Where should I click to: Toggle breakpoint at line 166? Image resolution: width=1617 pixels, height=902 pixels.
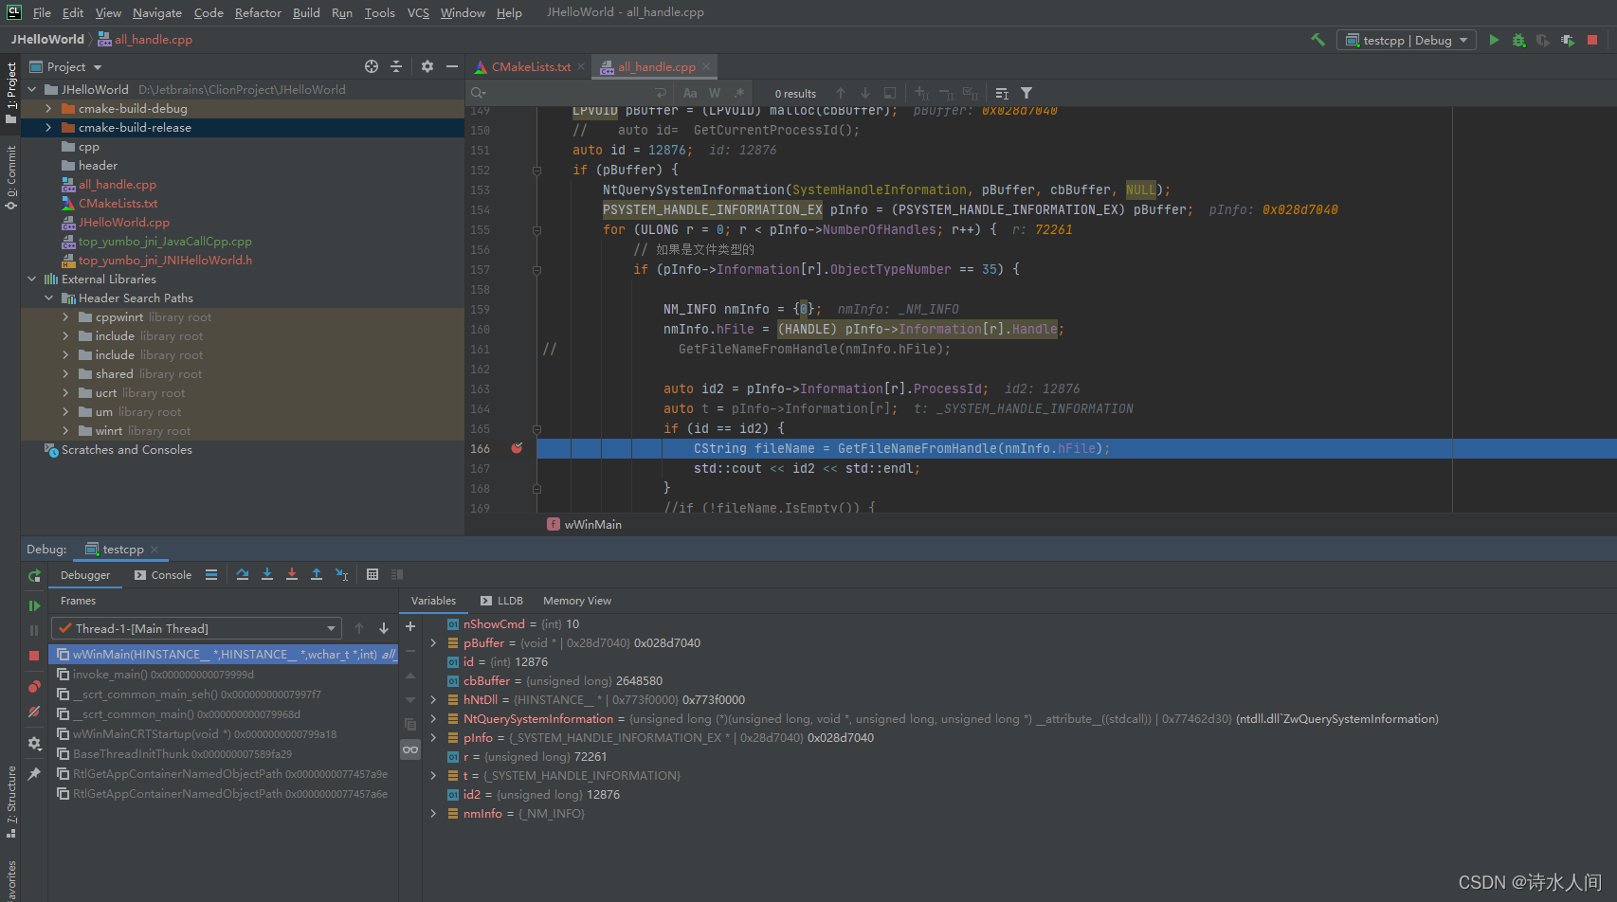[517, 448]
